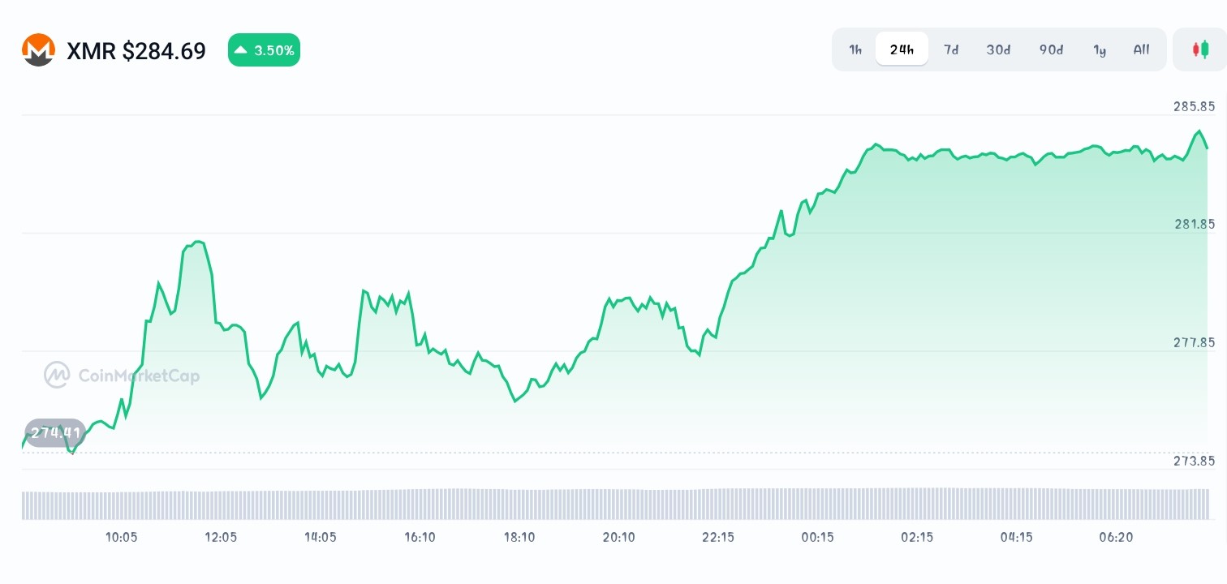Click the 274.41 opening price label
Screen dimensions: 1227x584
[x=55, y=432]
